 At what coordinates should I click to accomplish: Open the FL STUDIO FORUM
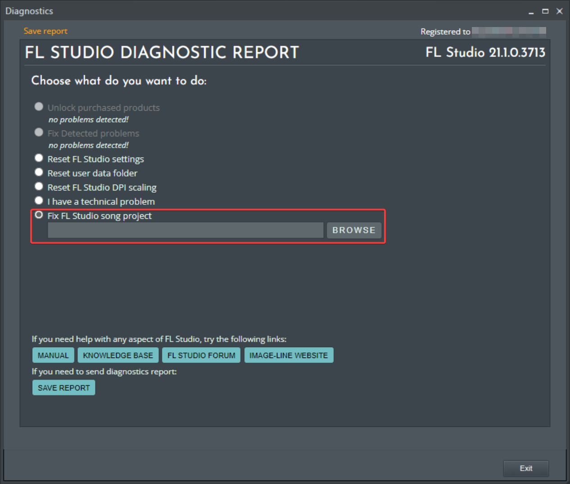pos(201,355)
